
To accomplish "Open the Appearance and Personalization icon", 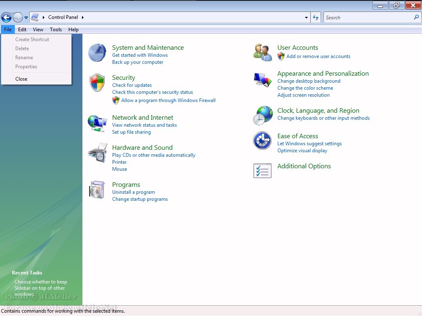I will (x=263, y=79).
